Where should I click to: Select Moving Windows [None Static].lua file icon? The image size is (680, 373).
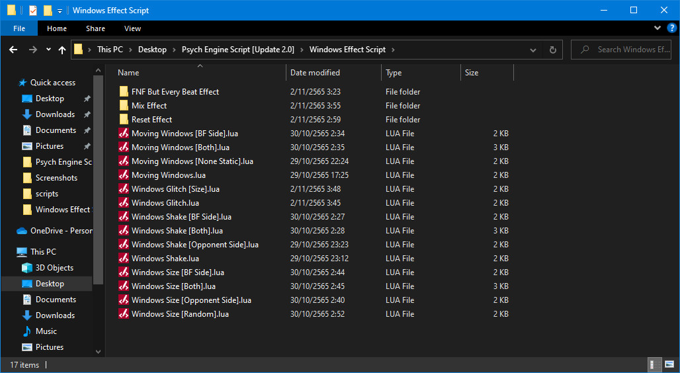(x=124, y=161)
